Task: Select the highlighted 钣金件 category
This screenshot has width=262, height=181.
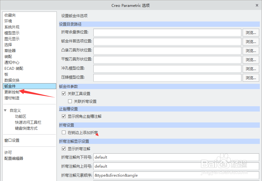Action: click(30, 86)
